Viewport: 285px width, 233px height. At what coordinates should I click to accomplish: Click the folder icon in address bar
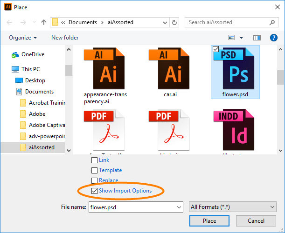coord(55,22)
